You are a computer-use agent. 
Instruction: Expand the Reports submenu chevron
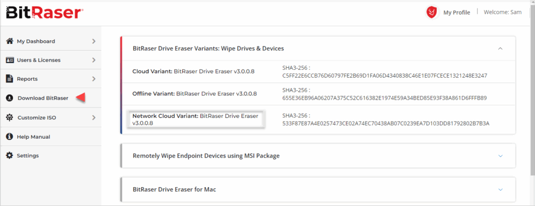94,79
